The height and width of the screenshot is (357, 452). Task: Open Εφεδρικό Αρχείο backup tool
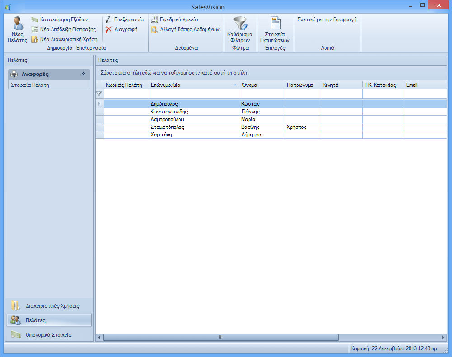click(155, 20)
